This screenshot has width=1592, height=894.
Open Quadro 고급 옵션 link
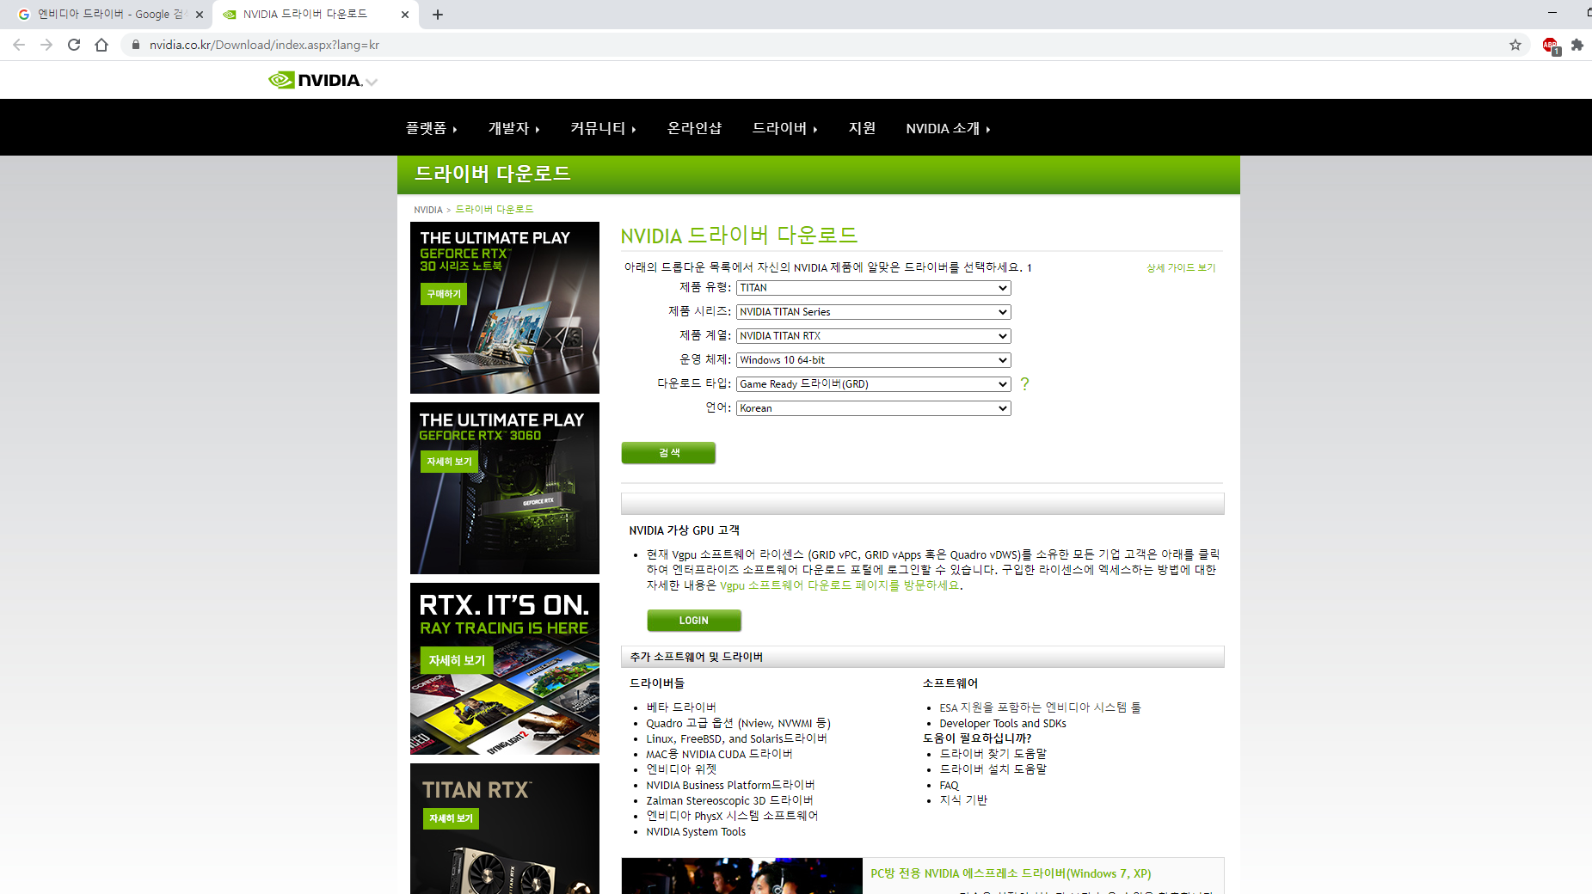tap(738, 723)
